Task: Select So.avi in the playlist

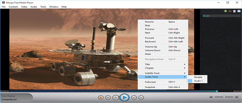Action: click(x=221, y=16)
